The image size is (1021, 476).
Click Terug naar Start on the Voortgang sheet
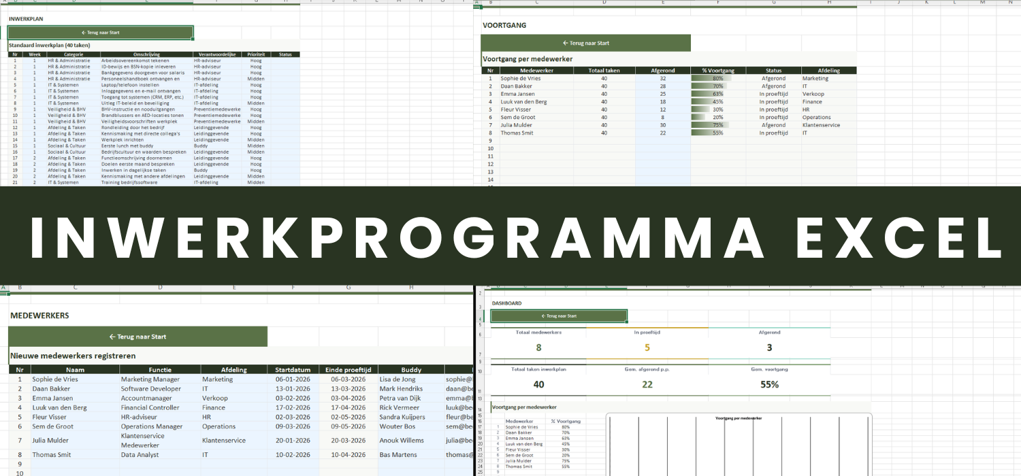[586, 43]
